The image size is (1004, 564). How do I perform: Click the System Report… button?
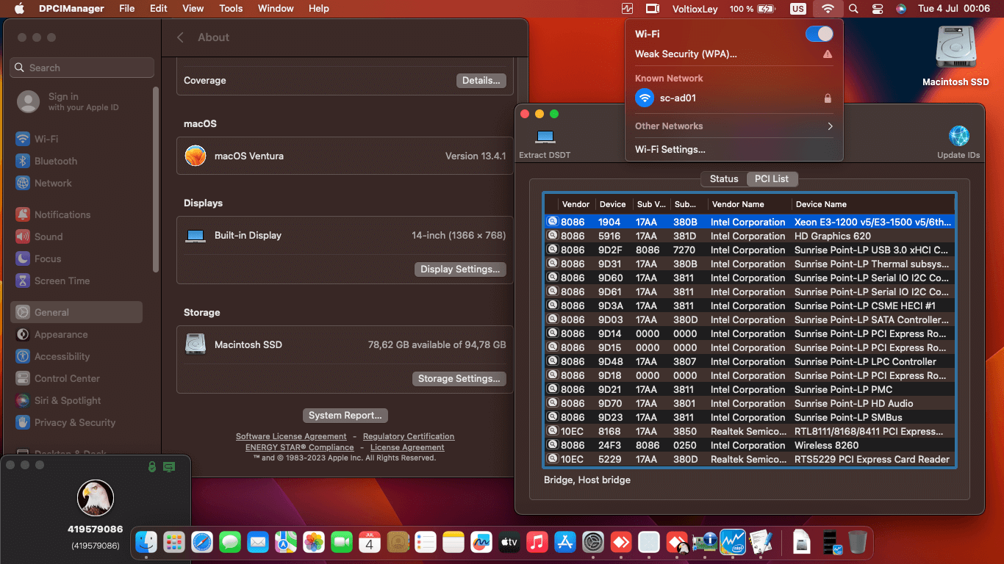pyautogui.click(x=345, y=416)
